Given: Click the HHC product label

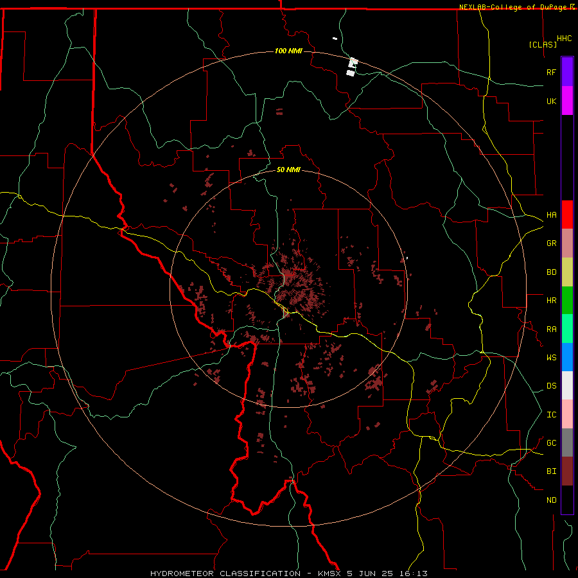Looking at the screenshot, I should tap(564, 39).
